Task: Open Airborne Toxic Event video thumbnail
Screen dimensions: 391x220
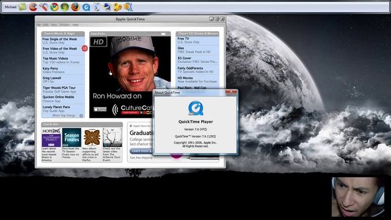Action: pyautogui.click(x=112, y=137)
